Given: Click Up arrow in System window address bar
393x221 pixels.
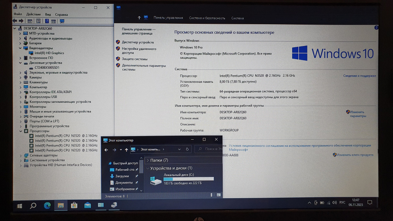Looking at the screenshot, I should (139, 18).
